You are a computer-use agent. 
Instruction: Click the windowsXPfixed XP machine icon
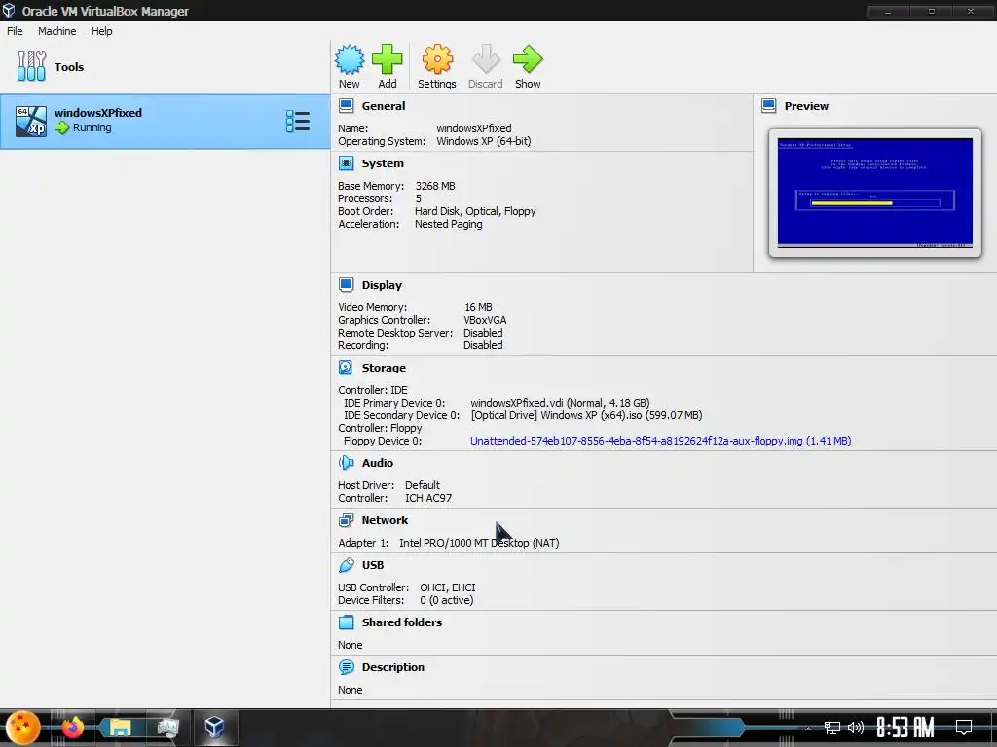pyautogui.click(x=31, y=122)
